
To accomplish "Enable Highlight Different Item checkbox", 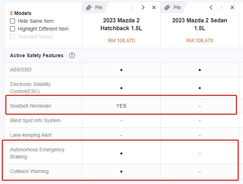I will click(x=12, y=29).
